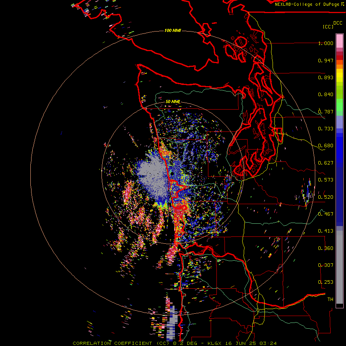The width and height of the screenshot is (346, 346).
Task: Select the 0.307 legend value
Action: coord(326,265)
